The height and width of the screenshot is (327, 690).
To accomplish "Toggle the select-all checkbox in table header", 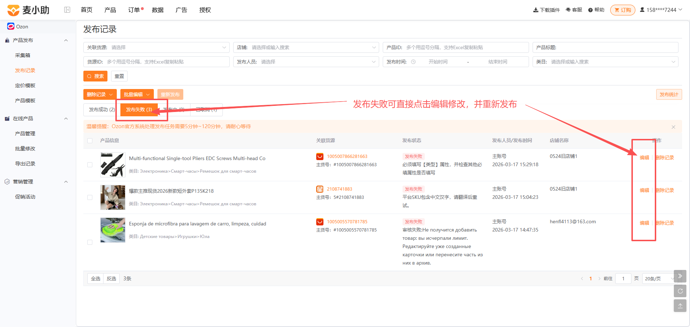I will (x=90, y=141).
